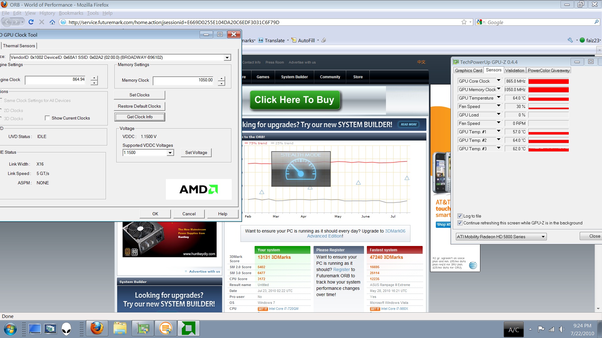Click the Memory Clock value field
This screenshot has width=602, height=338.
[x=183, y=80]
